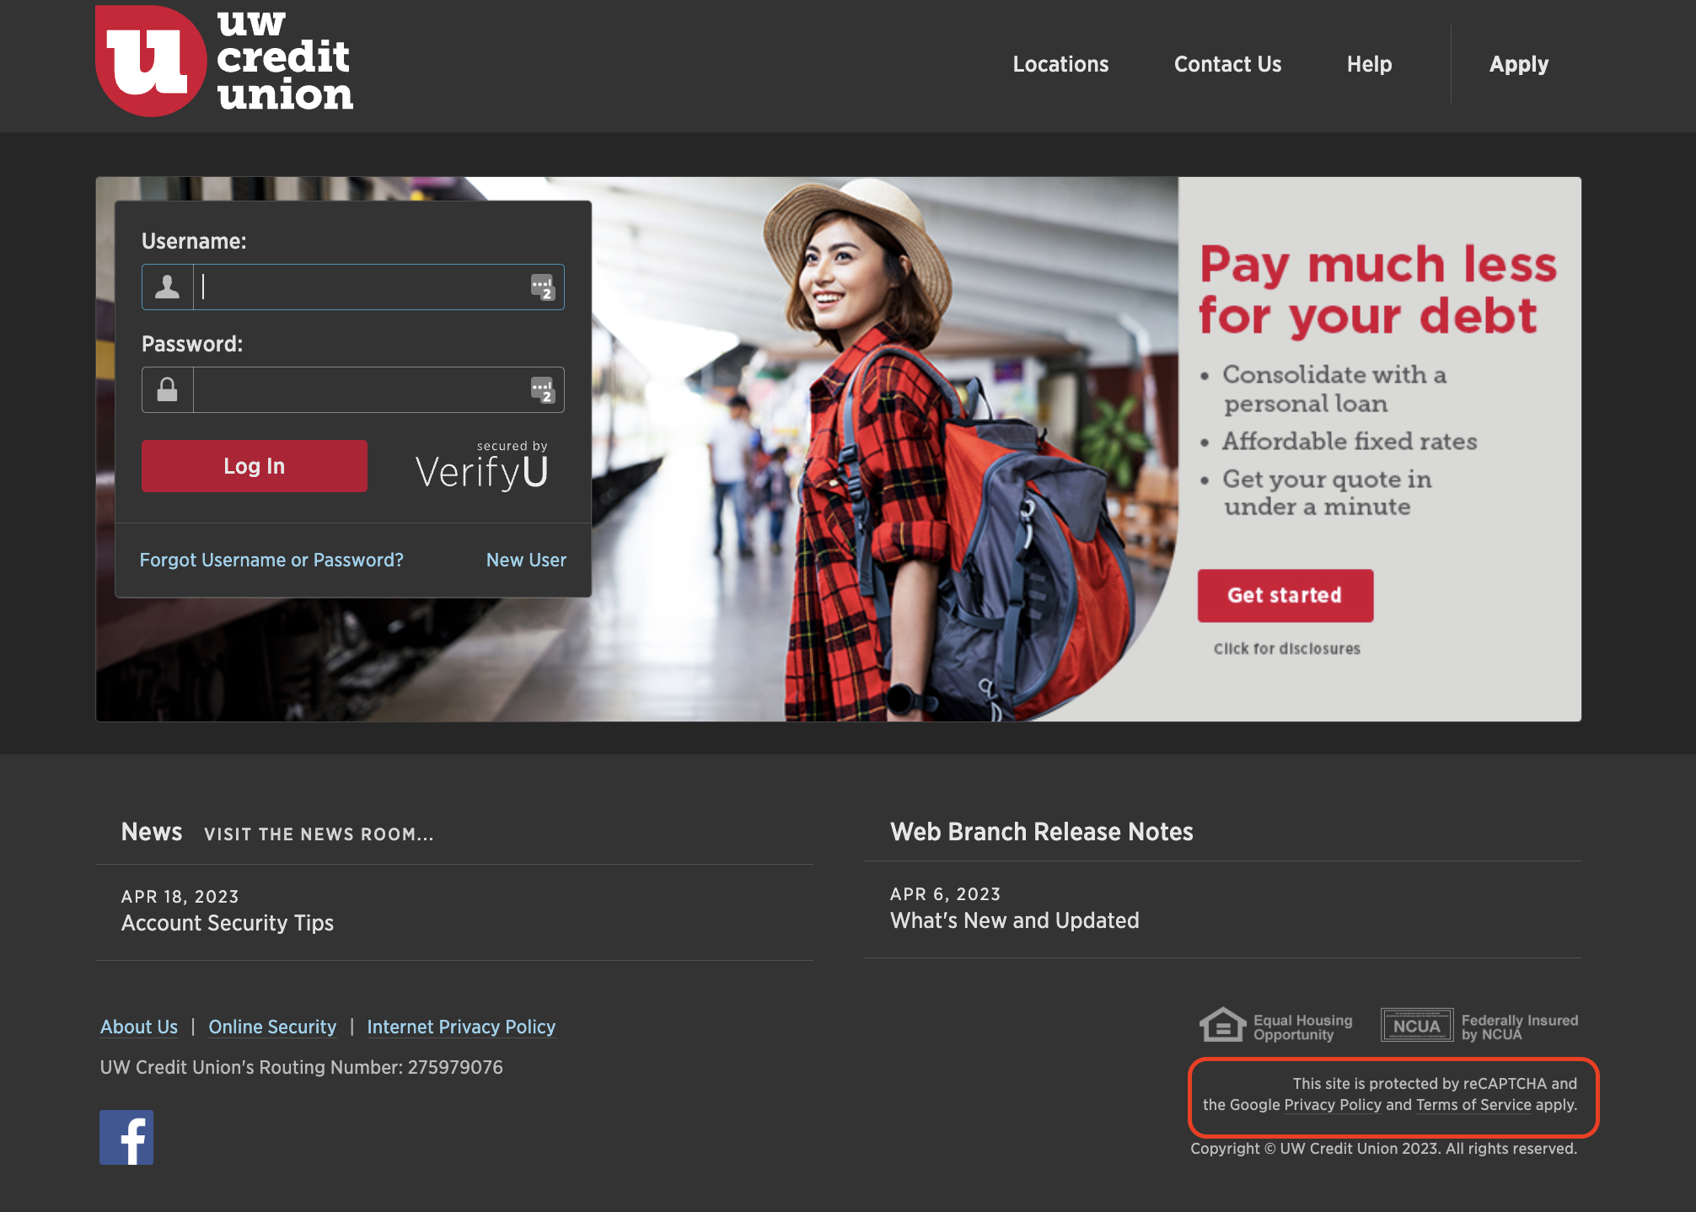The width and height of the screenshot is (1696, 1212).
Task: Click the password manager icon in Password field
Action: [542, 390]
